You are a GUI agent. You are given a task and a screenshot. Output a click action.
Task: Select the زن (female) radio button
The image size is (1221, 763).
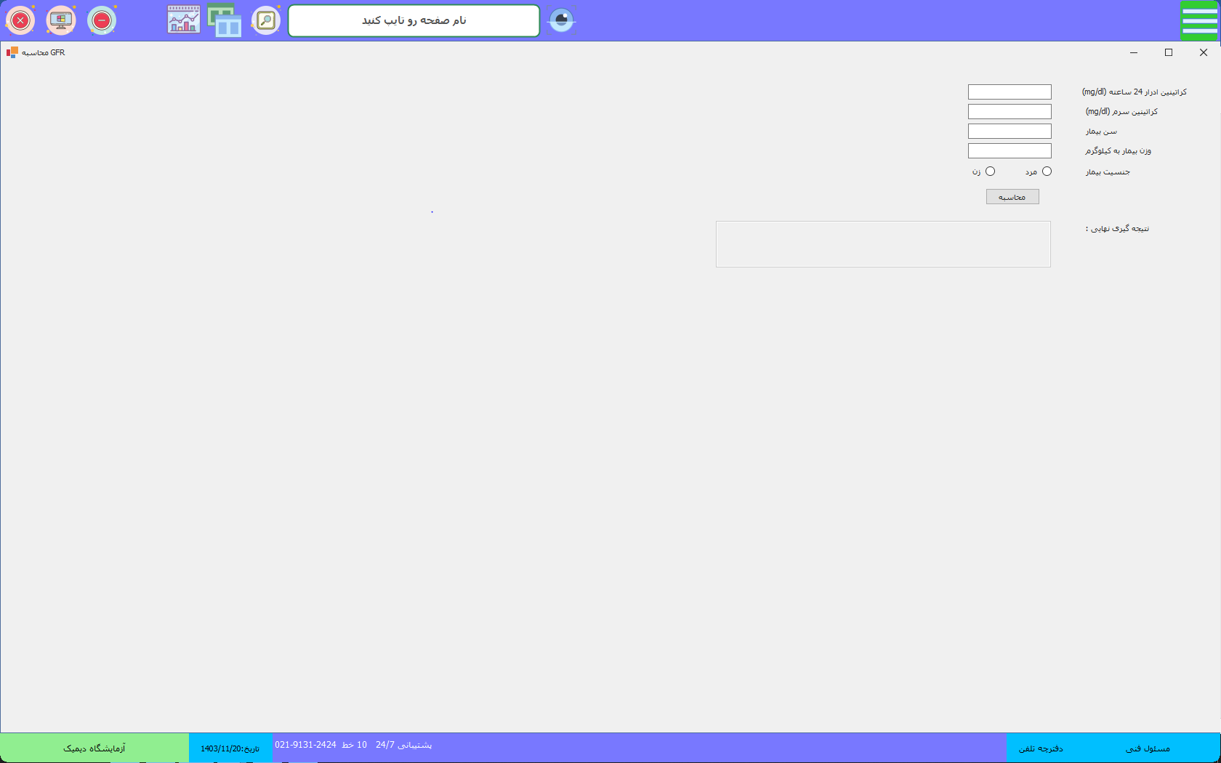pyautogui.click(x=990, y=171)
